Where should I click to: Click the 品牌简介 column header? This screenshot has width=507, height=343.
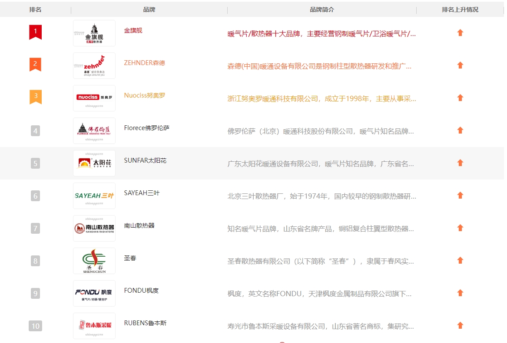pos(322,10)
